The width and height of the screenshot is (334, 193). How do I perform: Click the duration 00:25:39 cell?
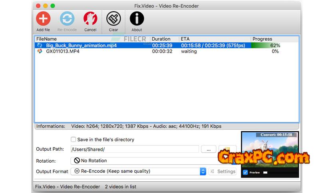tap(162, 45)
